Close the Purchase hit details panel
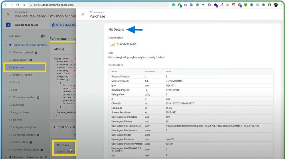This screenshot has height=159, width=285. coord(83,14)
